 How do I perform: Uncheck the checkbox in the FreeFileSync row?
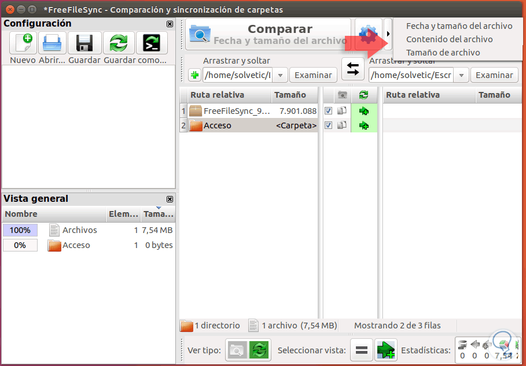pos(329,111)
